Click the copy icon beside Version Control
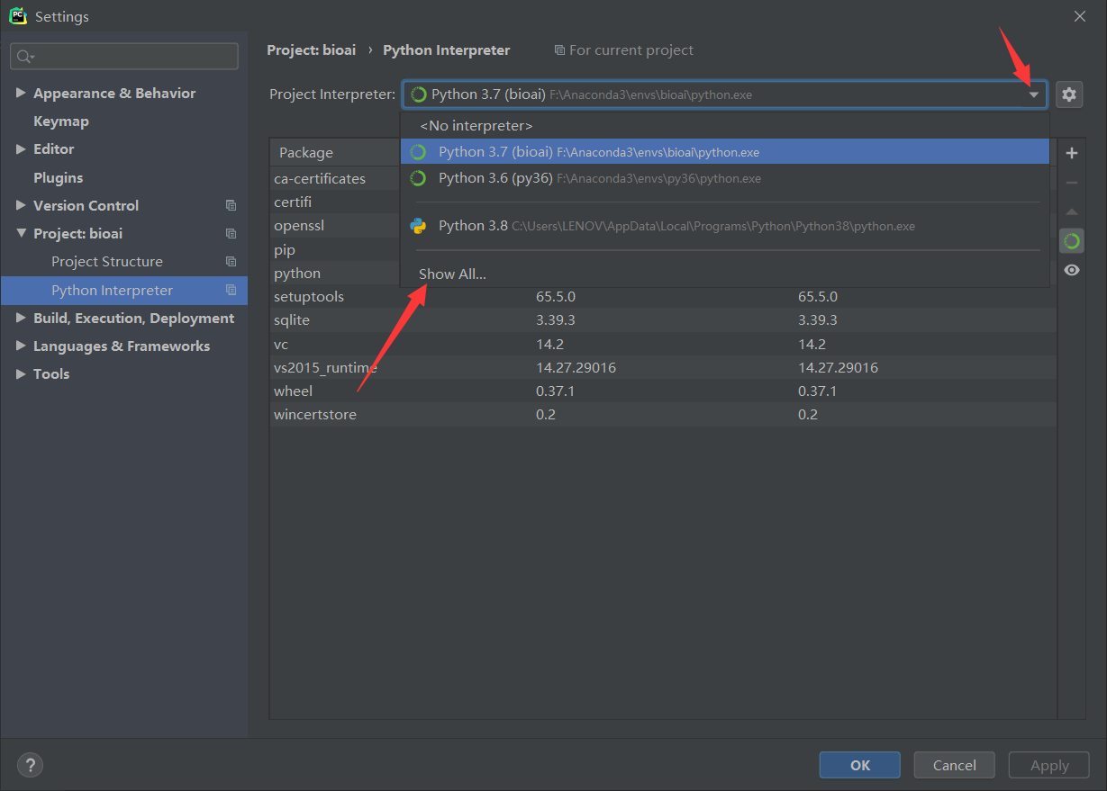Screen dimensions: 1107x791 pyautogui.click(x=231, y=205)
